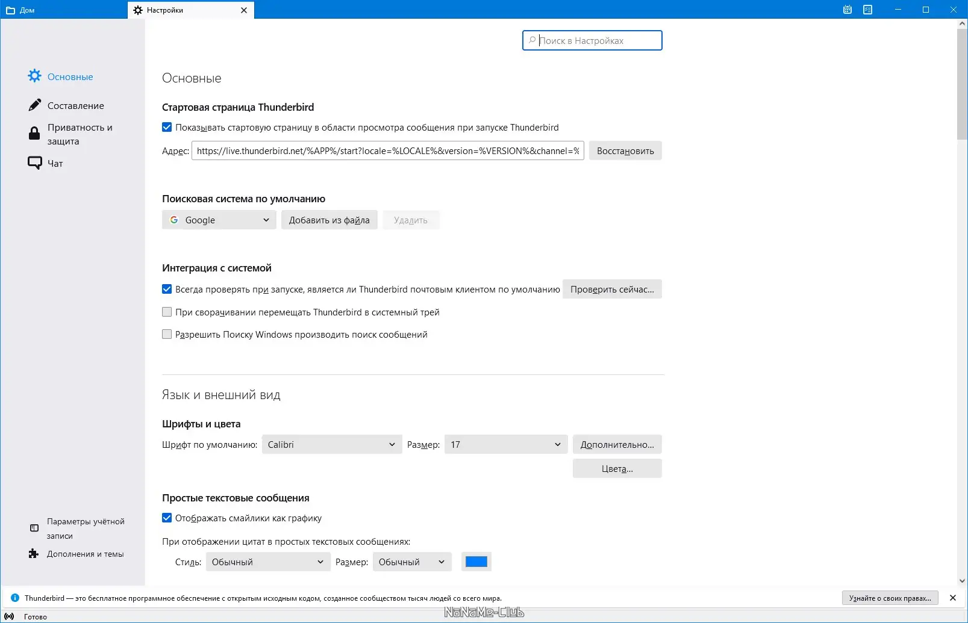Open Составление settings category

tap(76, 105)
